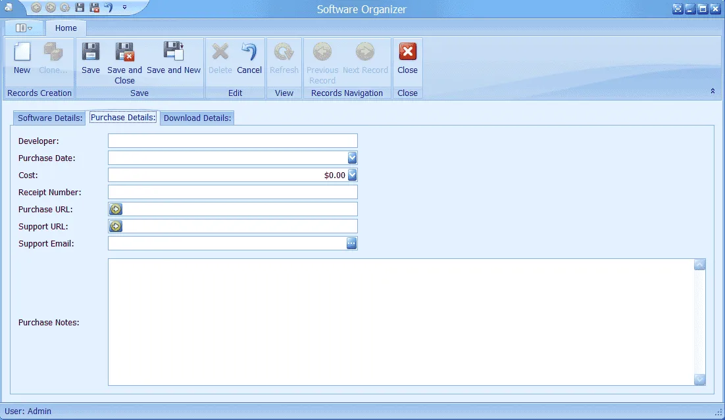Expand the Purchase Date dropdown
Viewport: 725px width, 420px height.
pyautogui.click(x=352, y=158)
